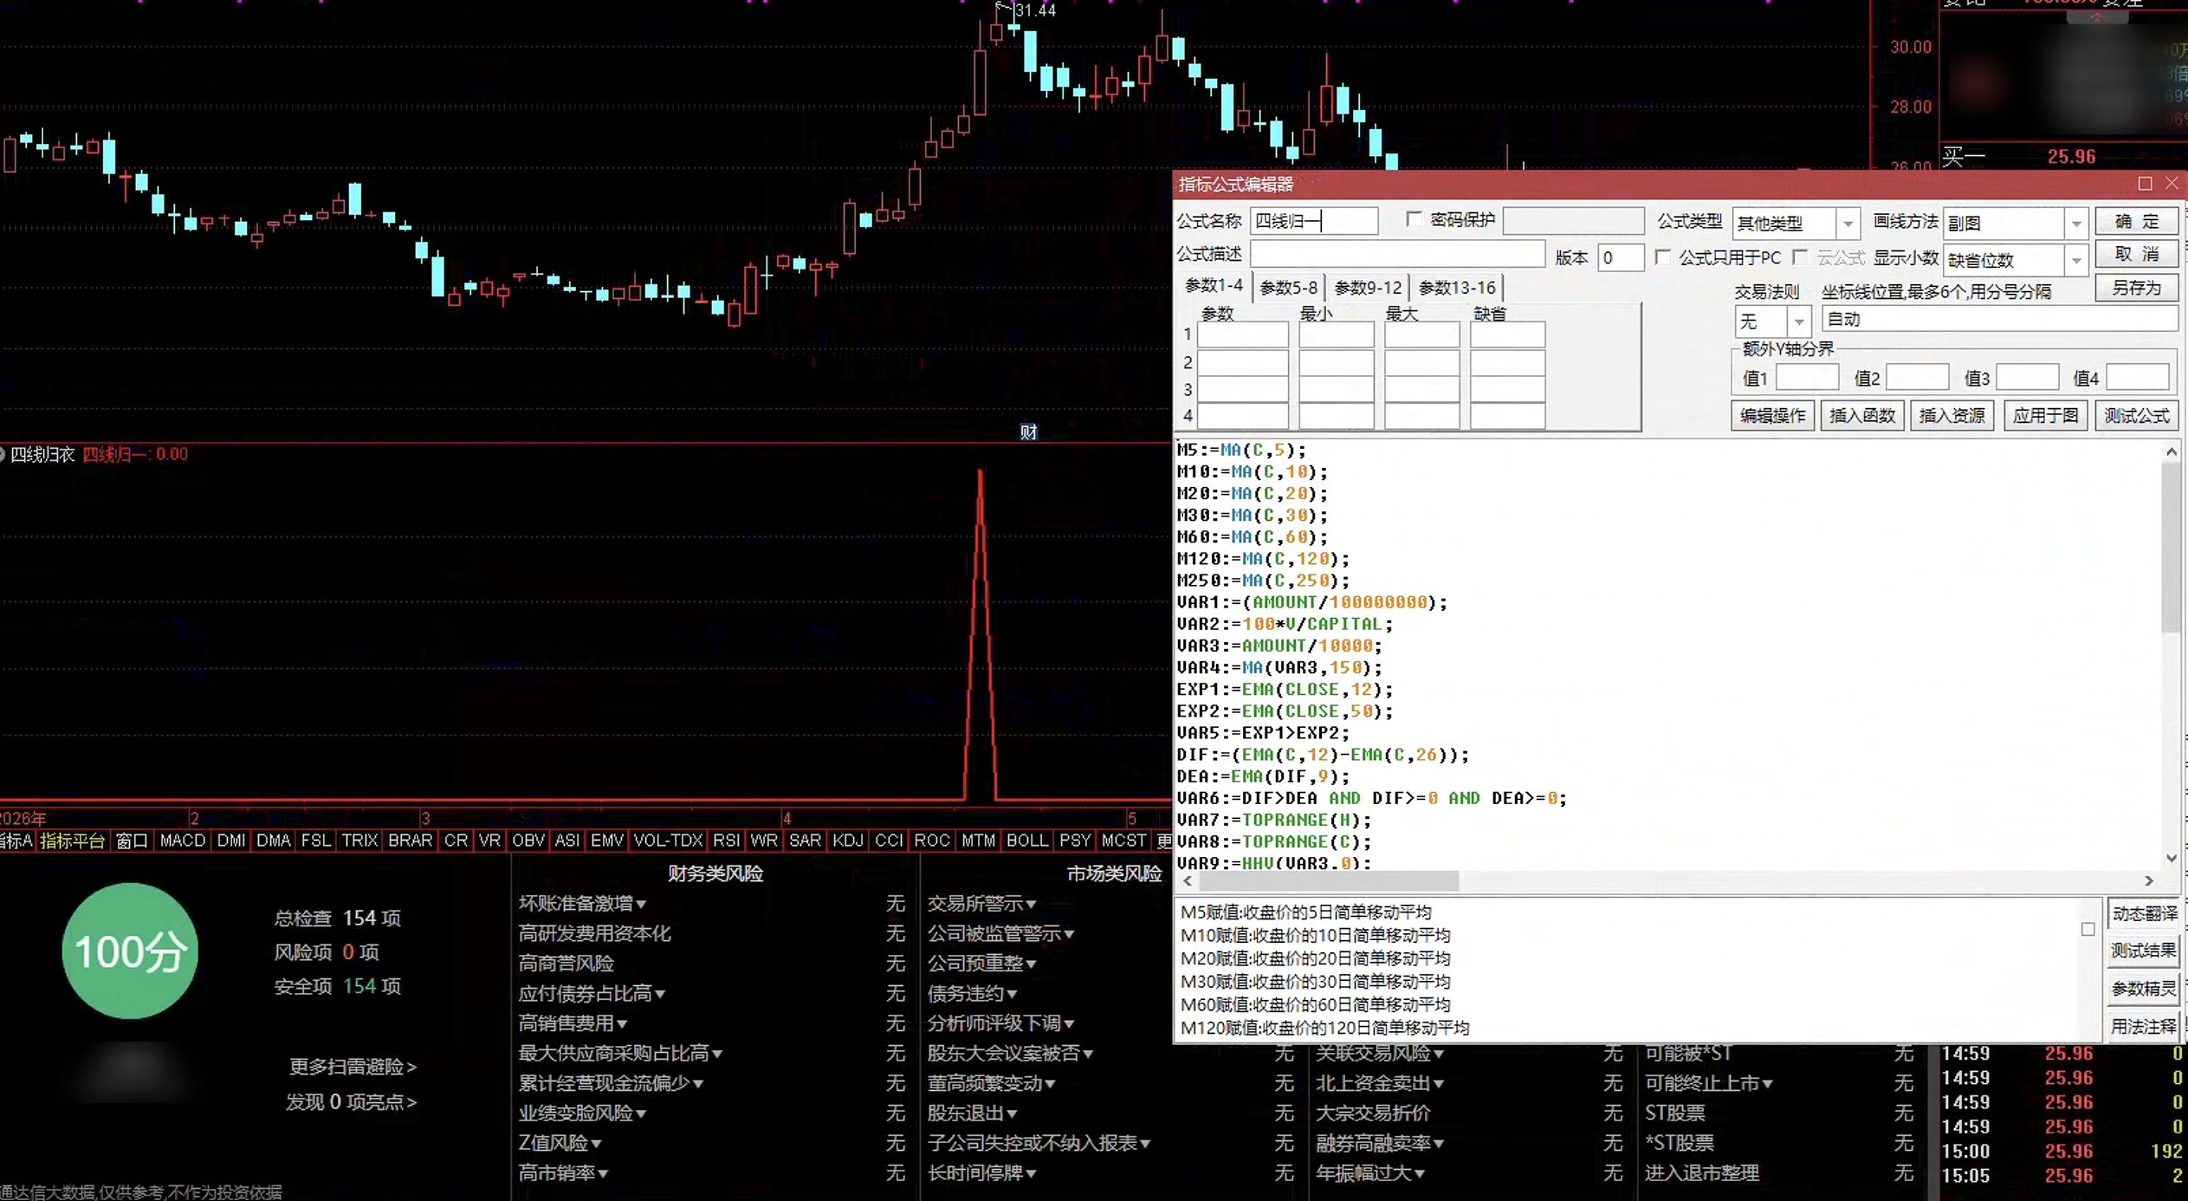Click the 测试公式 button
This screenshot has height=1201, width=2188.
point(2136,416)
